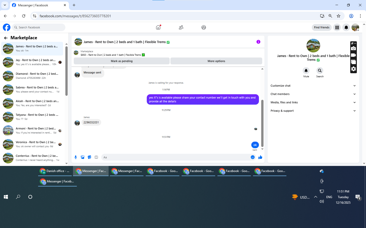This screenshot has height=228, width=366.
Task: Go back in the browser
Action: point(5,16)
